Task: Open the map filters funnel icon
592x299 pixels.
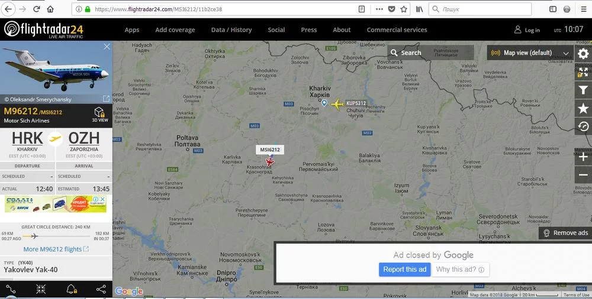Action: [x=583, y=90]
